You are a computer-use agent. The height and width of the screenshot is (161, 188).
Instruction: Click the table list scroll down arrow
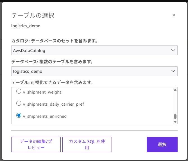[175, 122]
